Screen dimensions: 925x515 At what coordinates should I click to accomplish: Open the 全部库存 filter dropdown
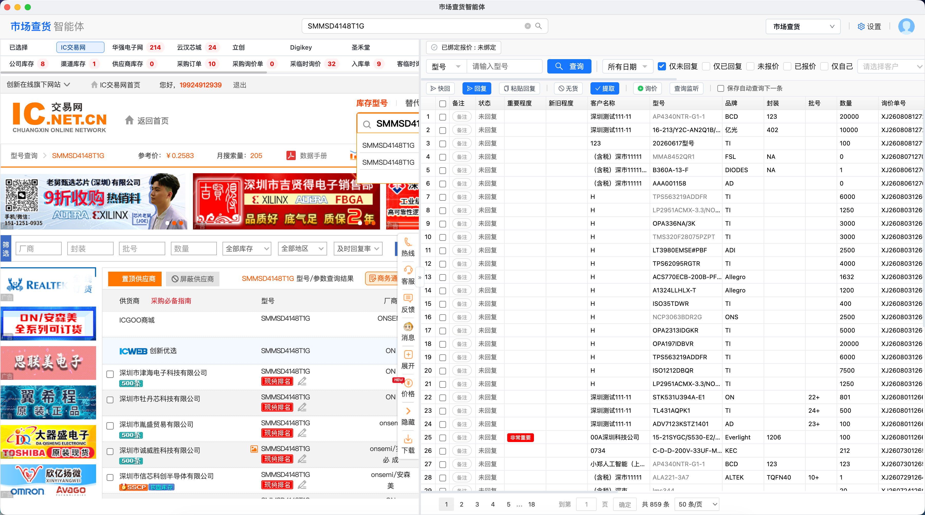pos(247,249)
